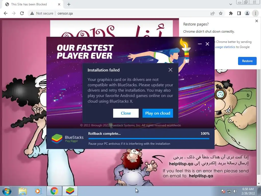Open Windows Media Player from taskbar
Image resolution: width=261 pixels, height=196 pixels.
coord(38,191)
